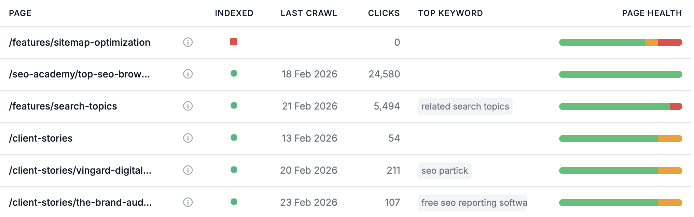Image resolution: width=694 pixels, height=217 pixels.
Task: Click the indexed dot on the vingard-digital row
Action: tap(234, 170)
